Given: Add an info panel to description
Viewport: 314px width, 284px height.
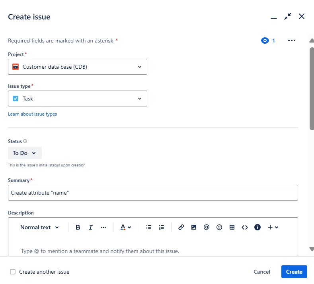Looking at the screenshot, I should click(257, 227).
